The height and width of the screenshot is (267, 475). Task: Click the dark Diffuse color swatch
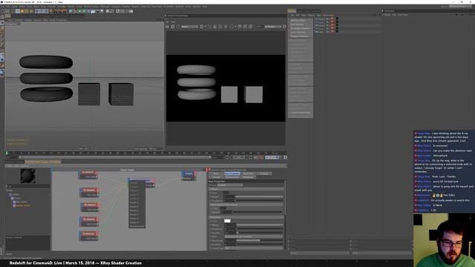click(226, 193)
